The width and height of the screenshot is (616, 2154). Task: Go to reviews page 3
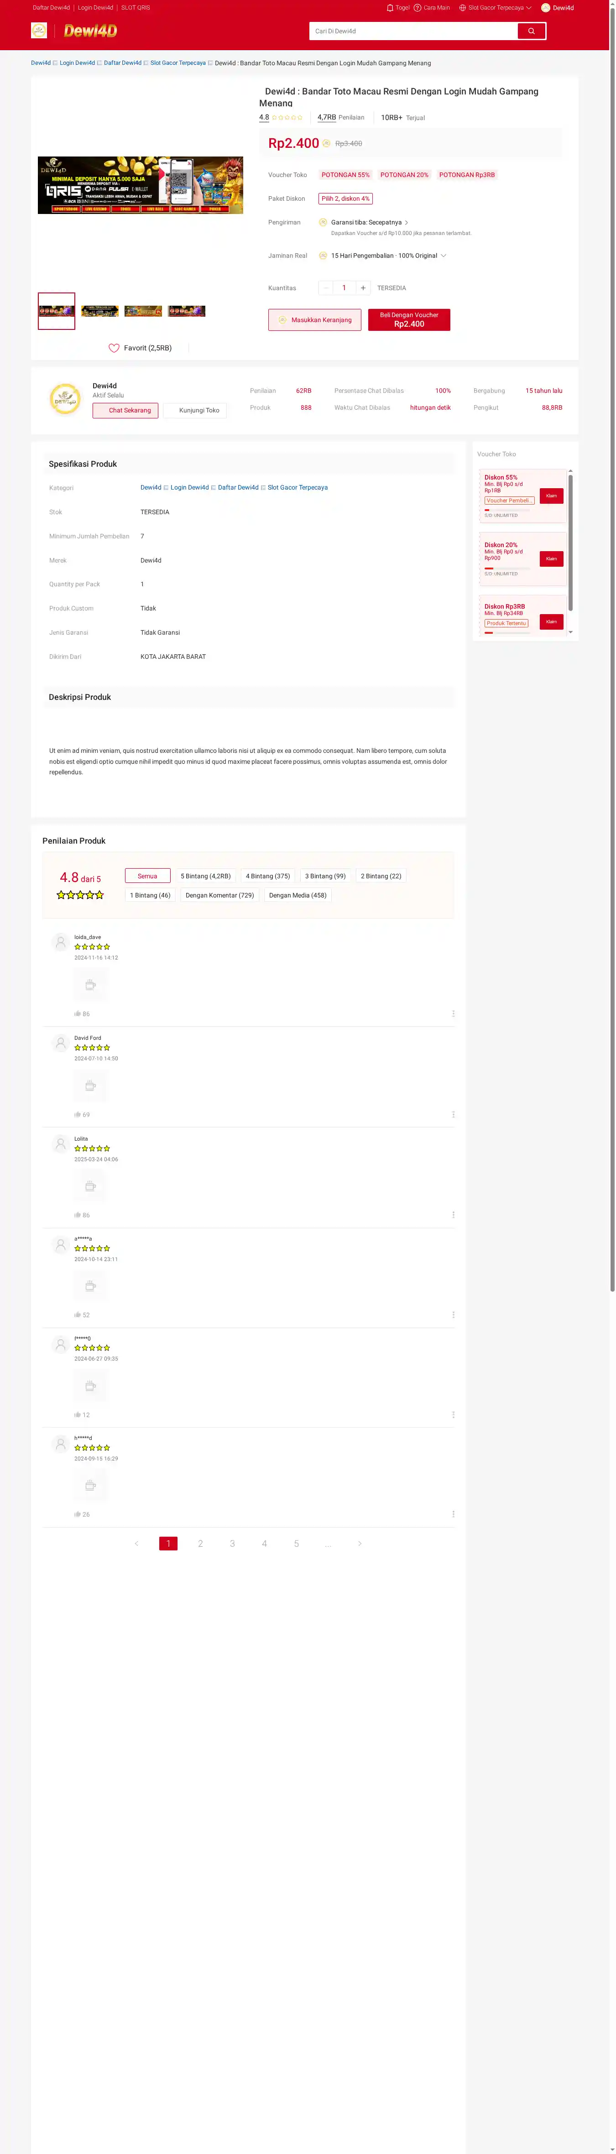232,1544
